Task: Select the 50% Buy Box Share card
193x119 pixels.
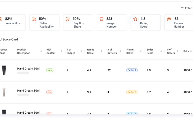Action: tap(78, 22)
